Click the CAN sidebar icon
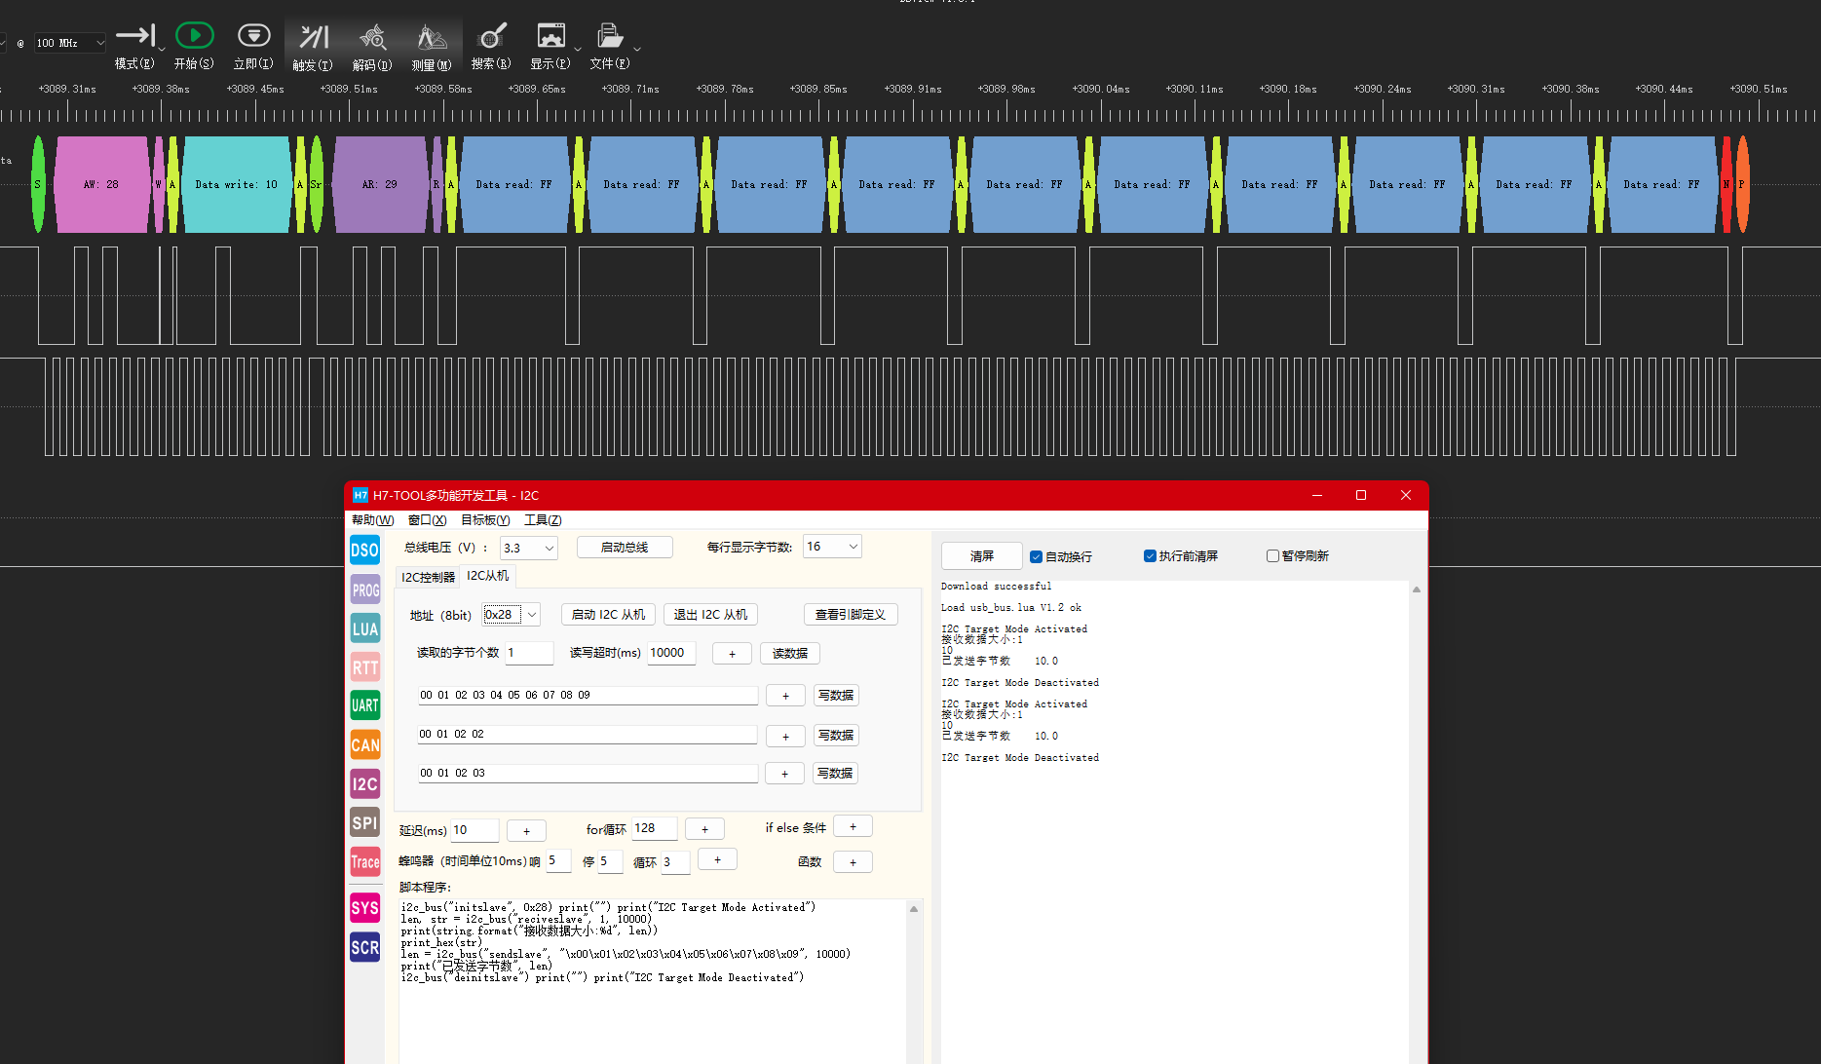1821x1064 pixels. 364,744
